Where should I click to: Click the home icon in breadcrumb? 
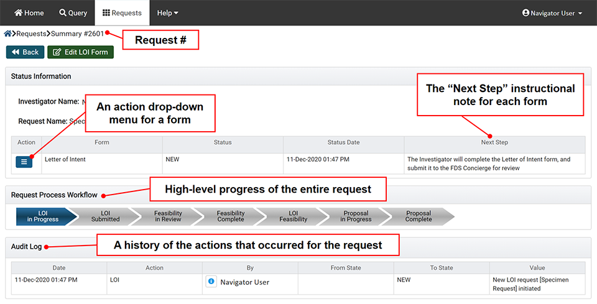(7, 34)
